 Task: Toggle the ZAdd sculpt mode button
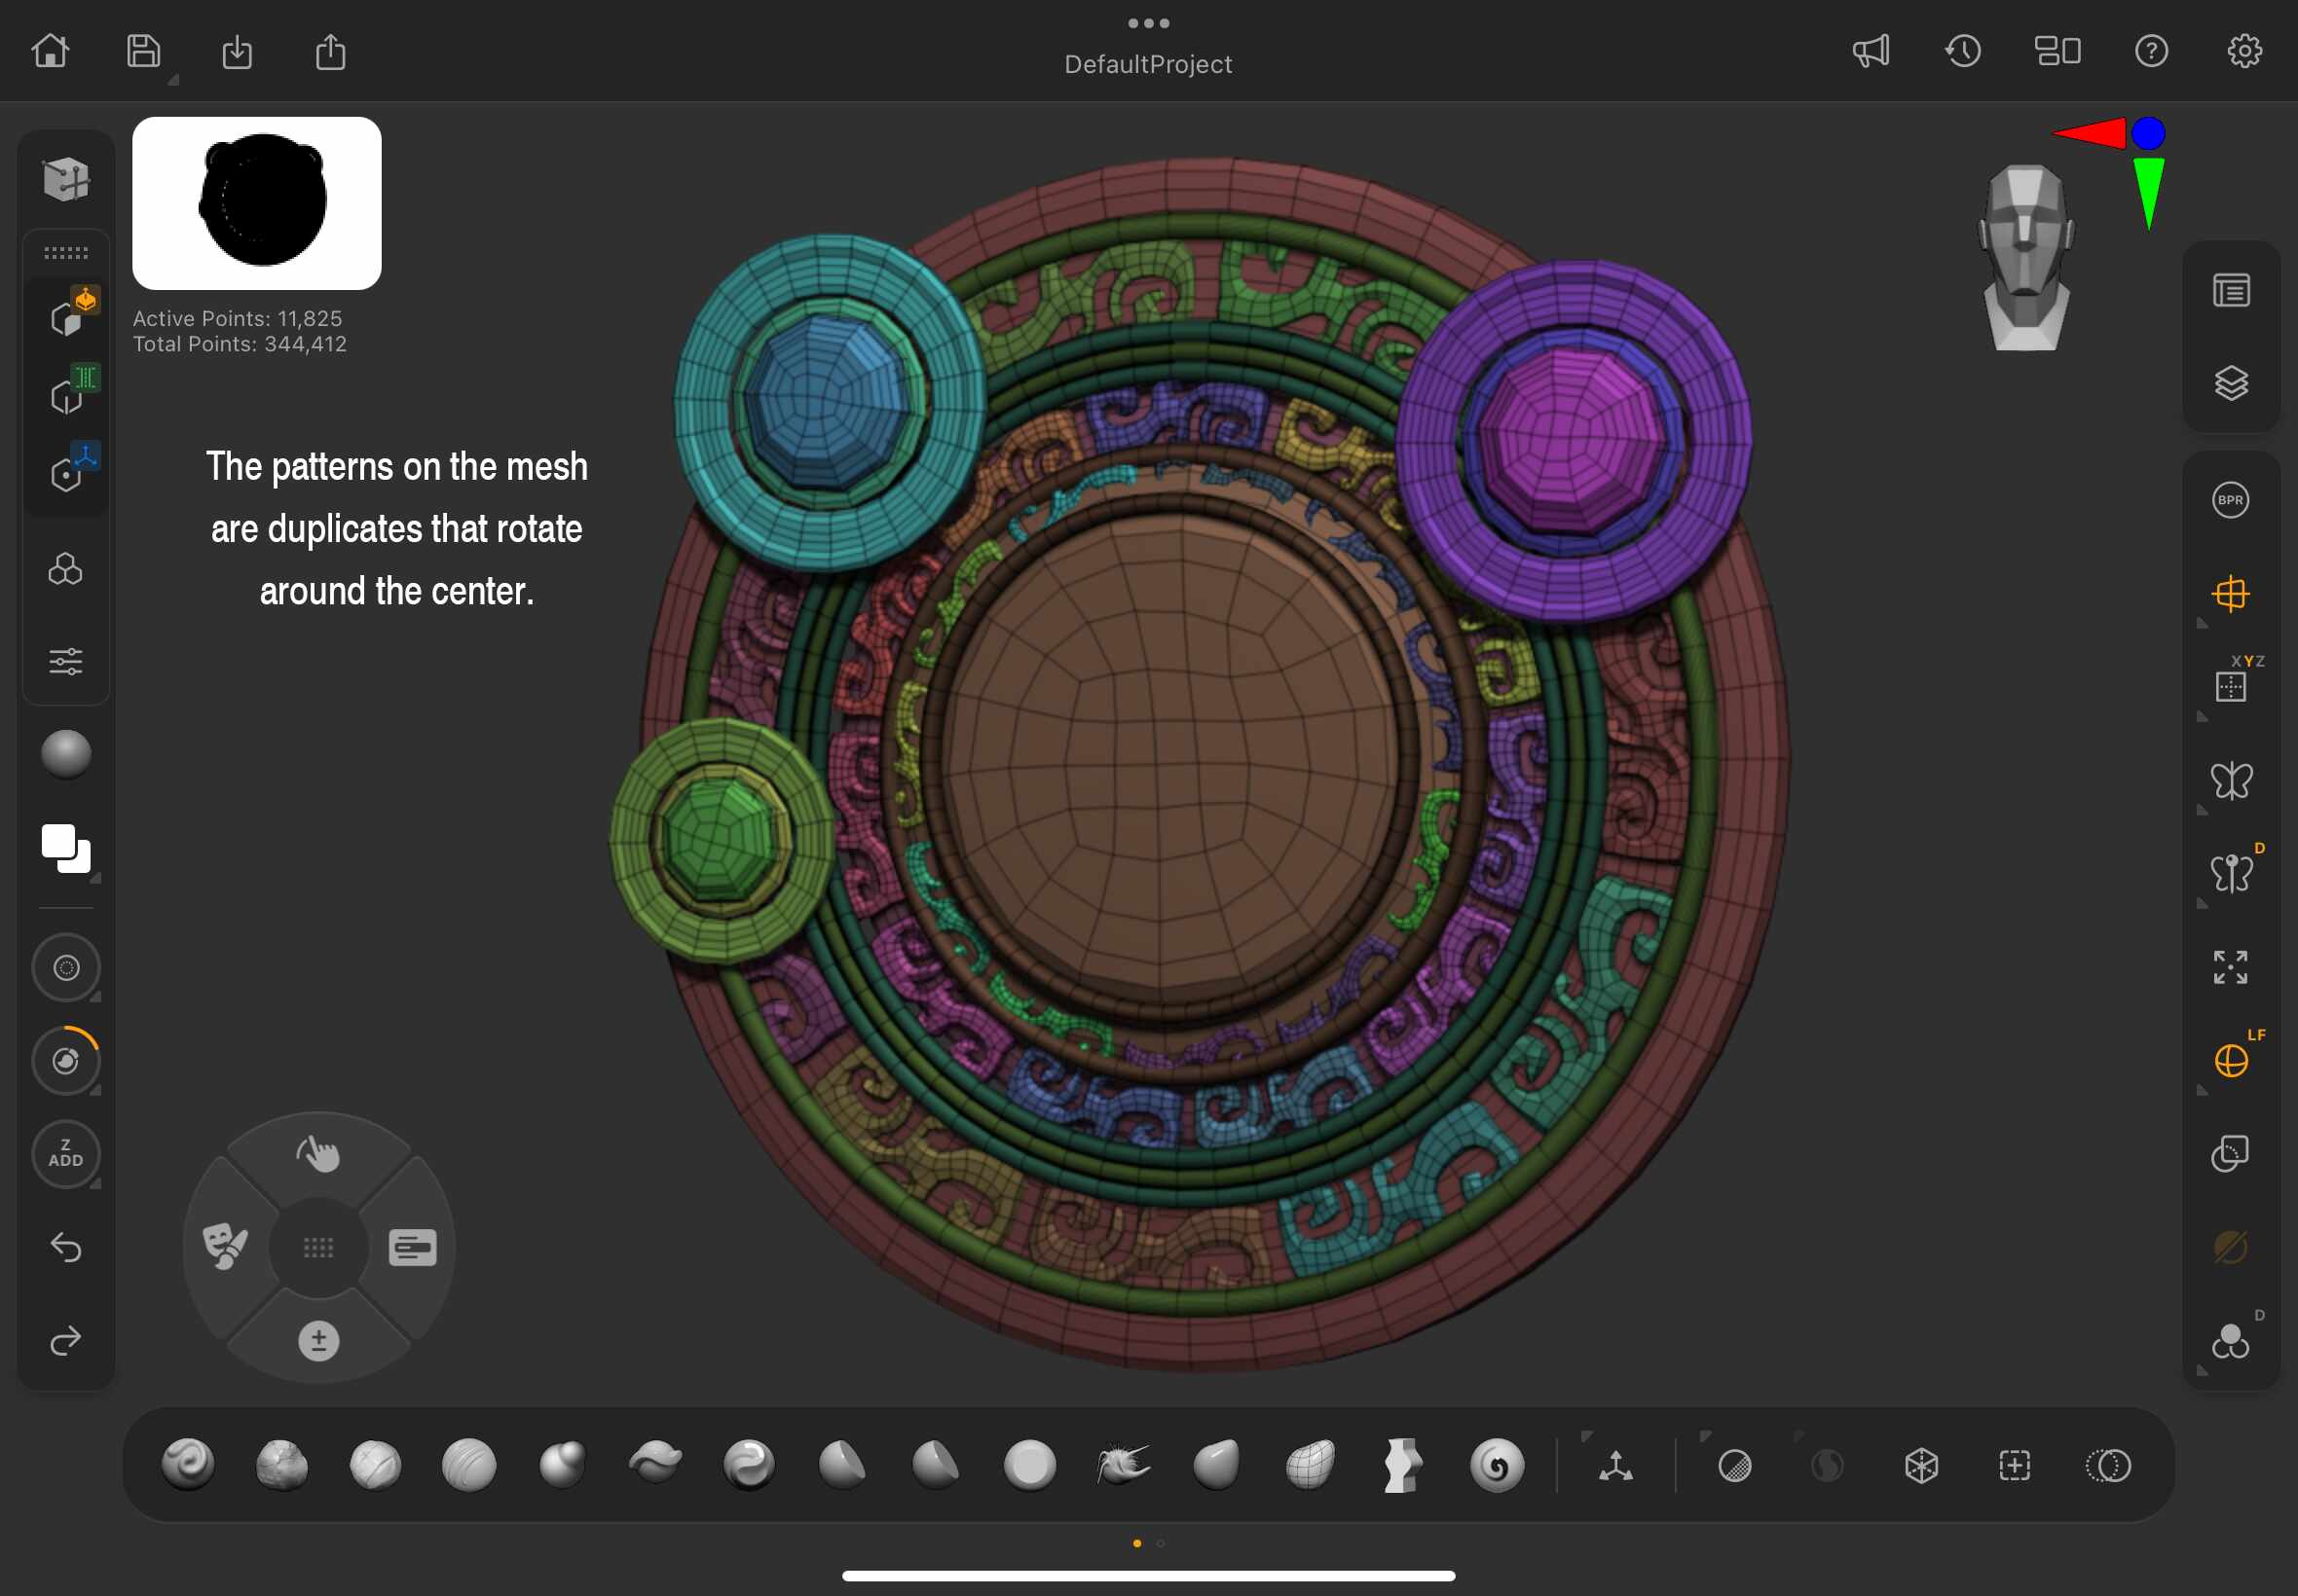[66, 1154]
